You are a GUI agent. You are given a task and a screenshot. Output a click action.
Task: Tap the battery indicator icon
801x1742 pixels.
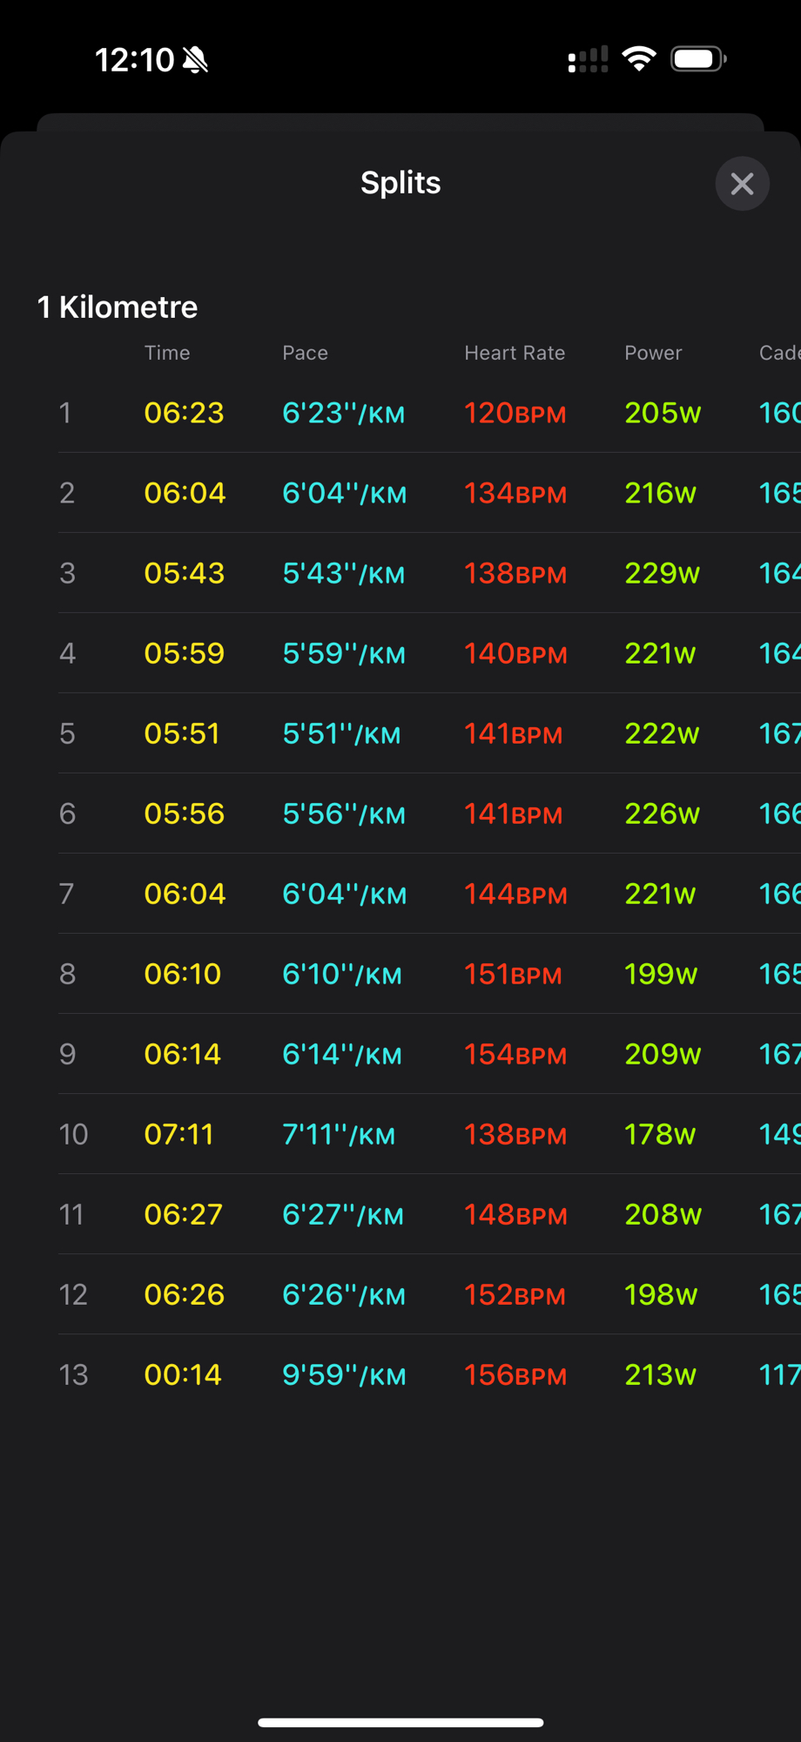coord(698,59)
